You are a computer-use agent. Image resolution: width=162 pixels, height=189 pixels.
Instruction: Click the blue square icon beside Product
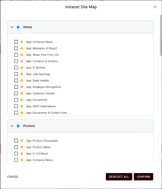click(18, 126)
